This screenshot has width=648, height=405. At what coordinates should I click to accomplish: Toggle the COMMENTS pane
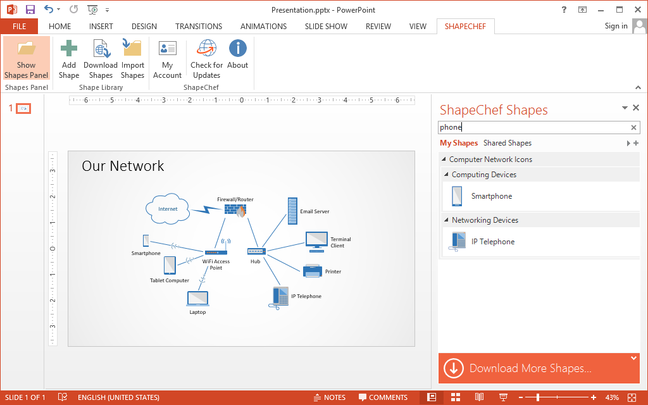click(383, 397)
